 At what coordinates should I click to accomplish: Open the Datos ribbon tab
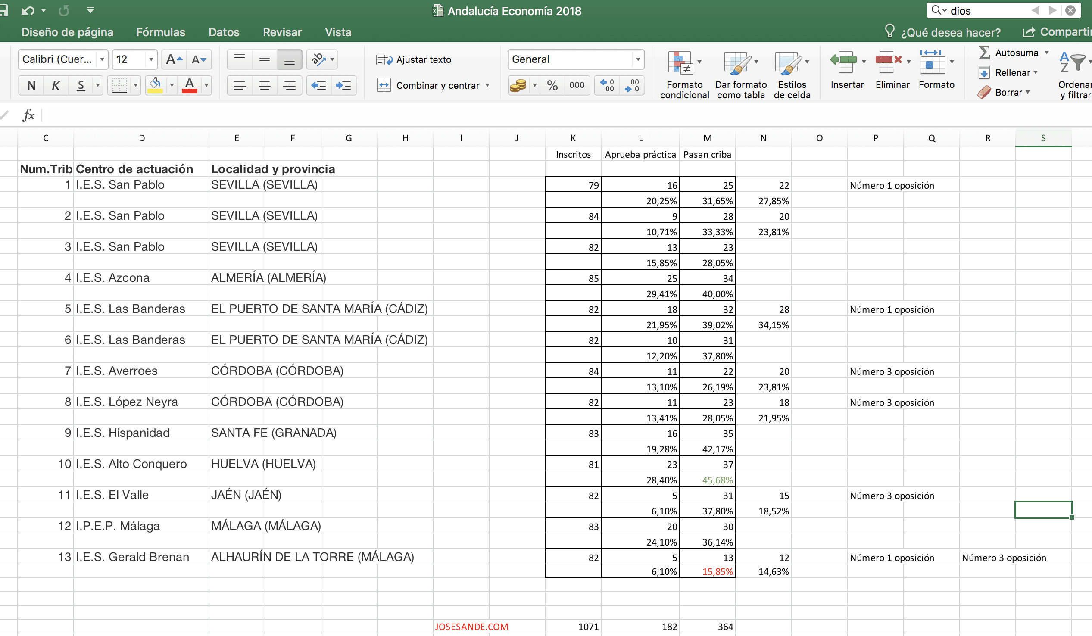click(x=224, y=32)
